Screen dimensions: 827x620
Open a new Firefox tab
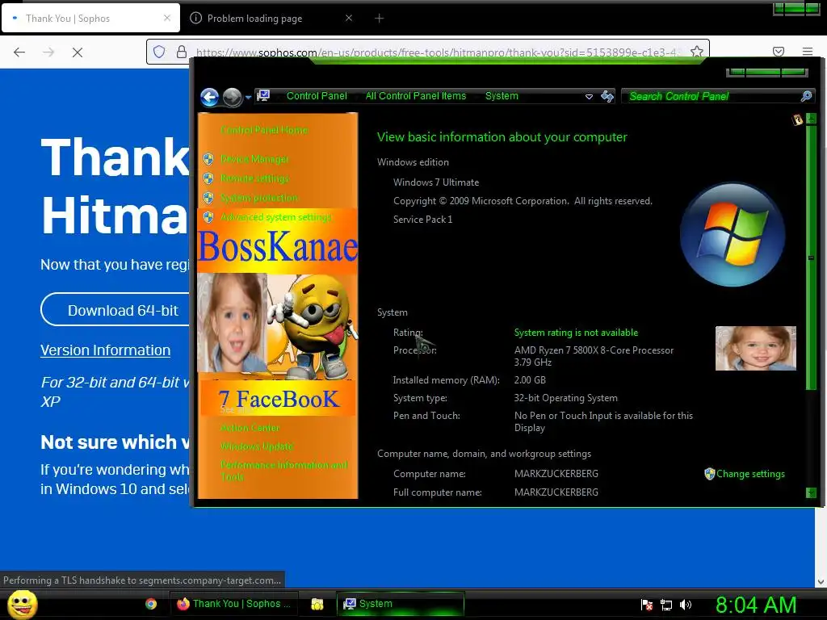(379, 18)
